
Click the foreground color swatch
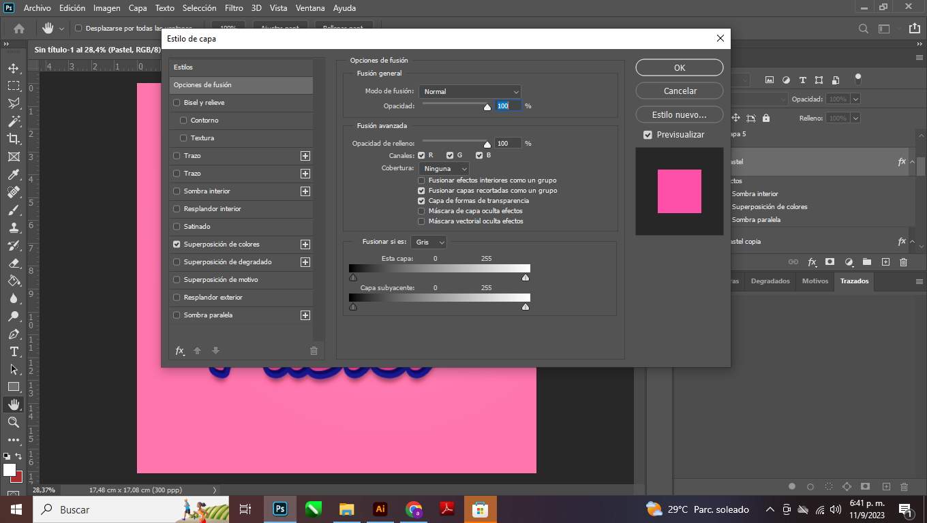9,470
